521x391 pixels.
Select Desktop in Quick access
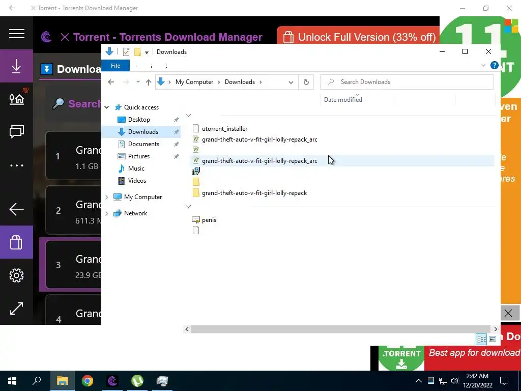[139, 119]
